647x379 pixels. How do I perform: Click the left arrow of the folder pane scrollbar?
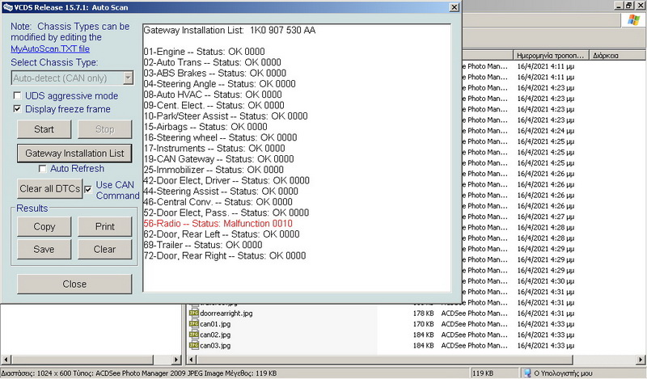coord(5,360)
